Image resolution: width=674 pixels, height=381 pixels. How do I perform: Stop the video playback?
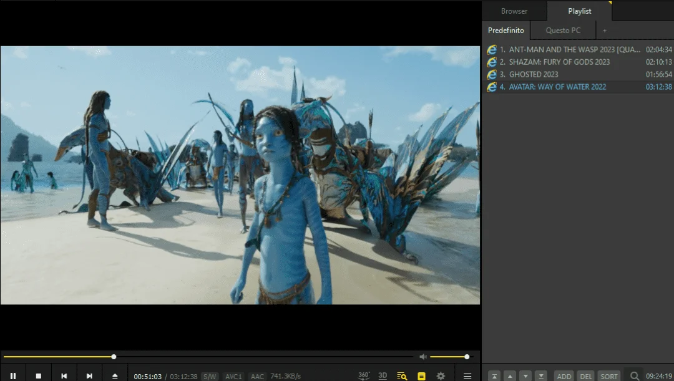click(38, 376)
